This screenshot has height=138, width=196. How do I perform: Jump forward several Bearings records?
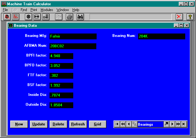coord(178,124)
